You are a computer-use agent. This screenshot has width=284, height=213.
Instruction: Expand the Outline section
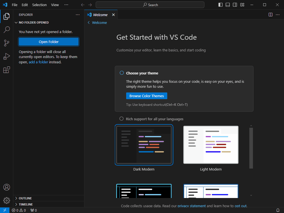point(49,198)
